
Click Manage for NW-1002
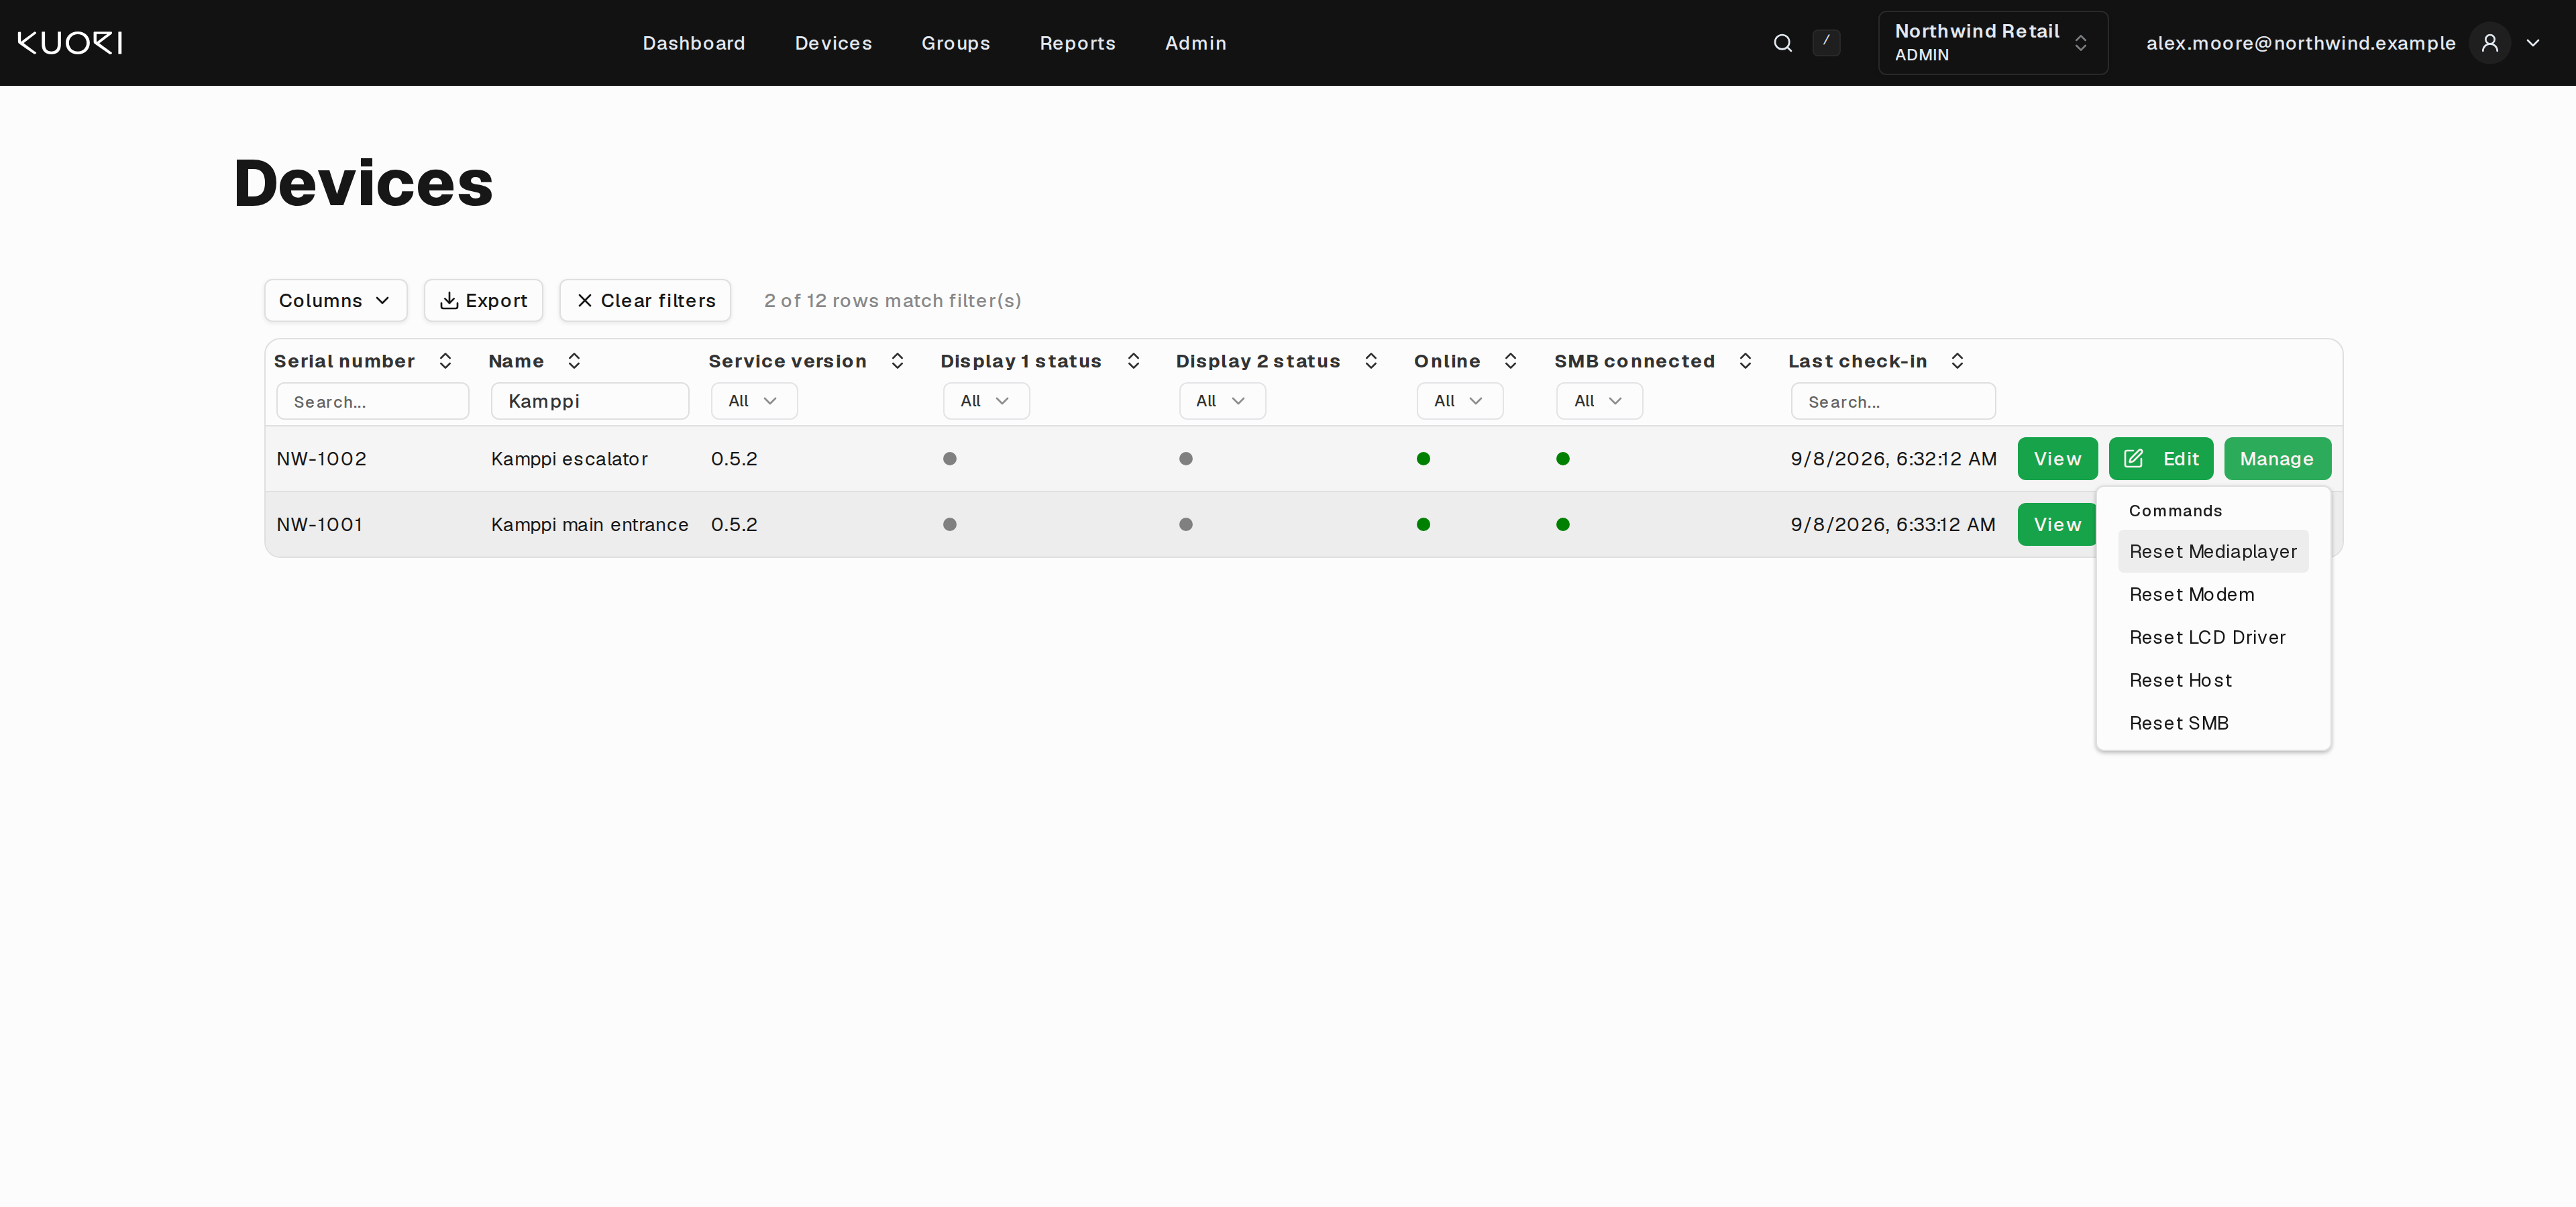[2277, 459]
